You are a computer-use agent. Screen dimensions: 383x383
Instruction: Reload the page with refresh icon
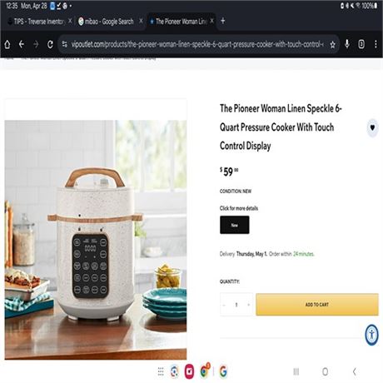point(50,44)
